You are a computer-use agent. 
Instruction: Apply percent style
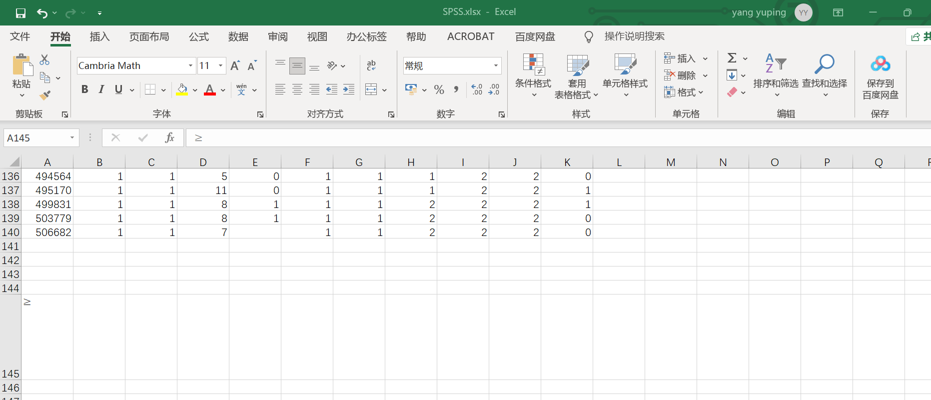tap(439, 89)
